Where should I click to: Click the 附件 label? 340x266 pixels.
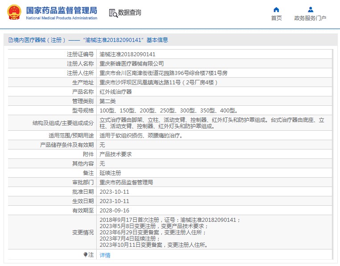click(x=89, y=154)
